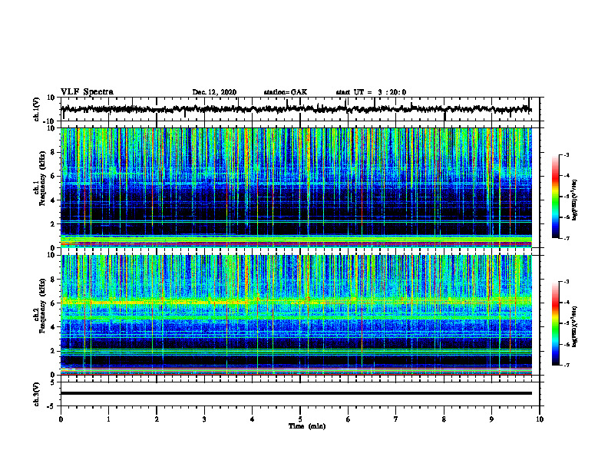Click the ch.2 color bar log(PSD) label

point(575,326)
